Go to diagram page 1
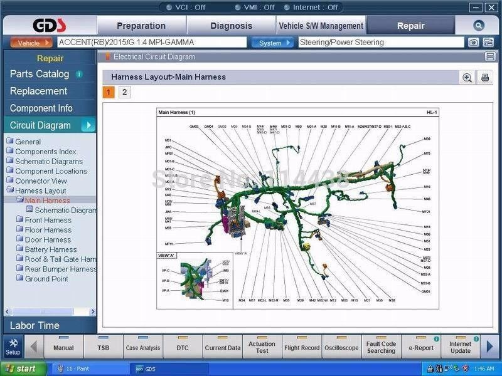 point(109,92)
